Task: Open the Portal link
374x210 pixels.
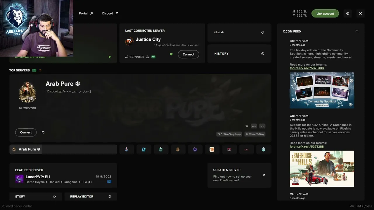Action: 86,13
